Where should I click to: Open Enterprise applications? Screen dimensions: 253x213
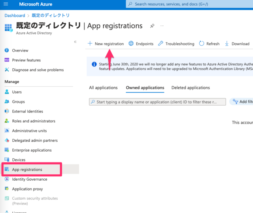pos(32,150)
